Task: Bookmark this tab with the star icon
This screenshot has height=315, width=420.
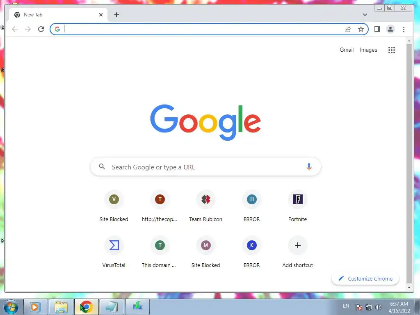Action: (361, 29)
